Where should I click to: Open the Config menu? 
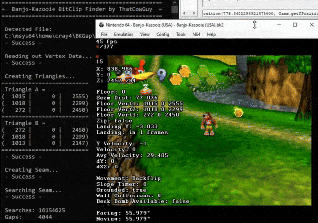pos(162,34)
